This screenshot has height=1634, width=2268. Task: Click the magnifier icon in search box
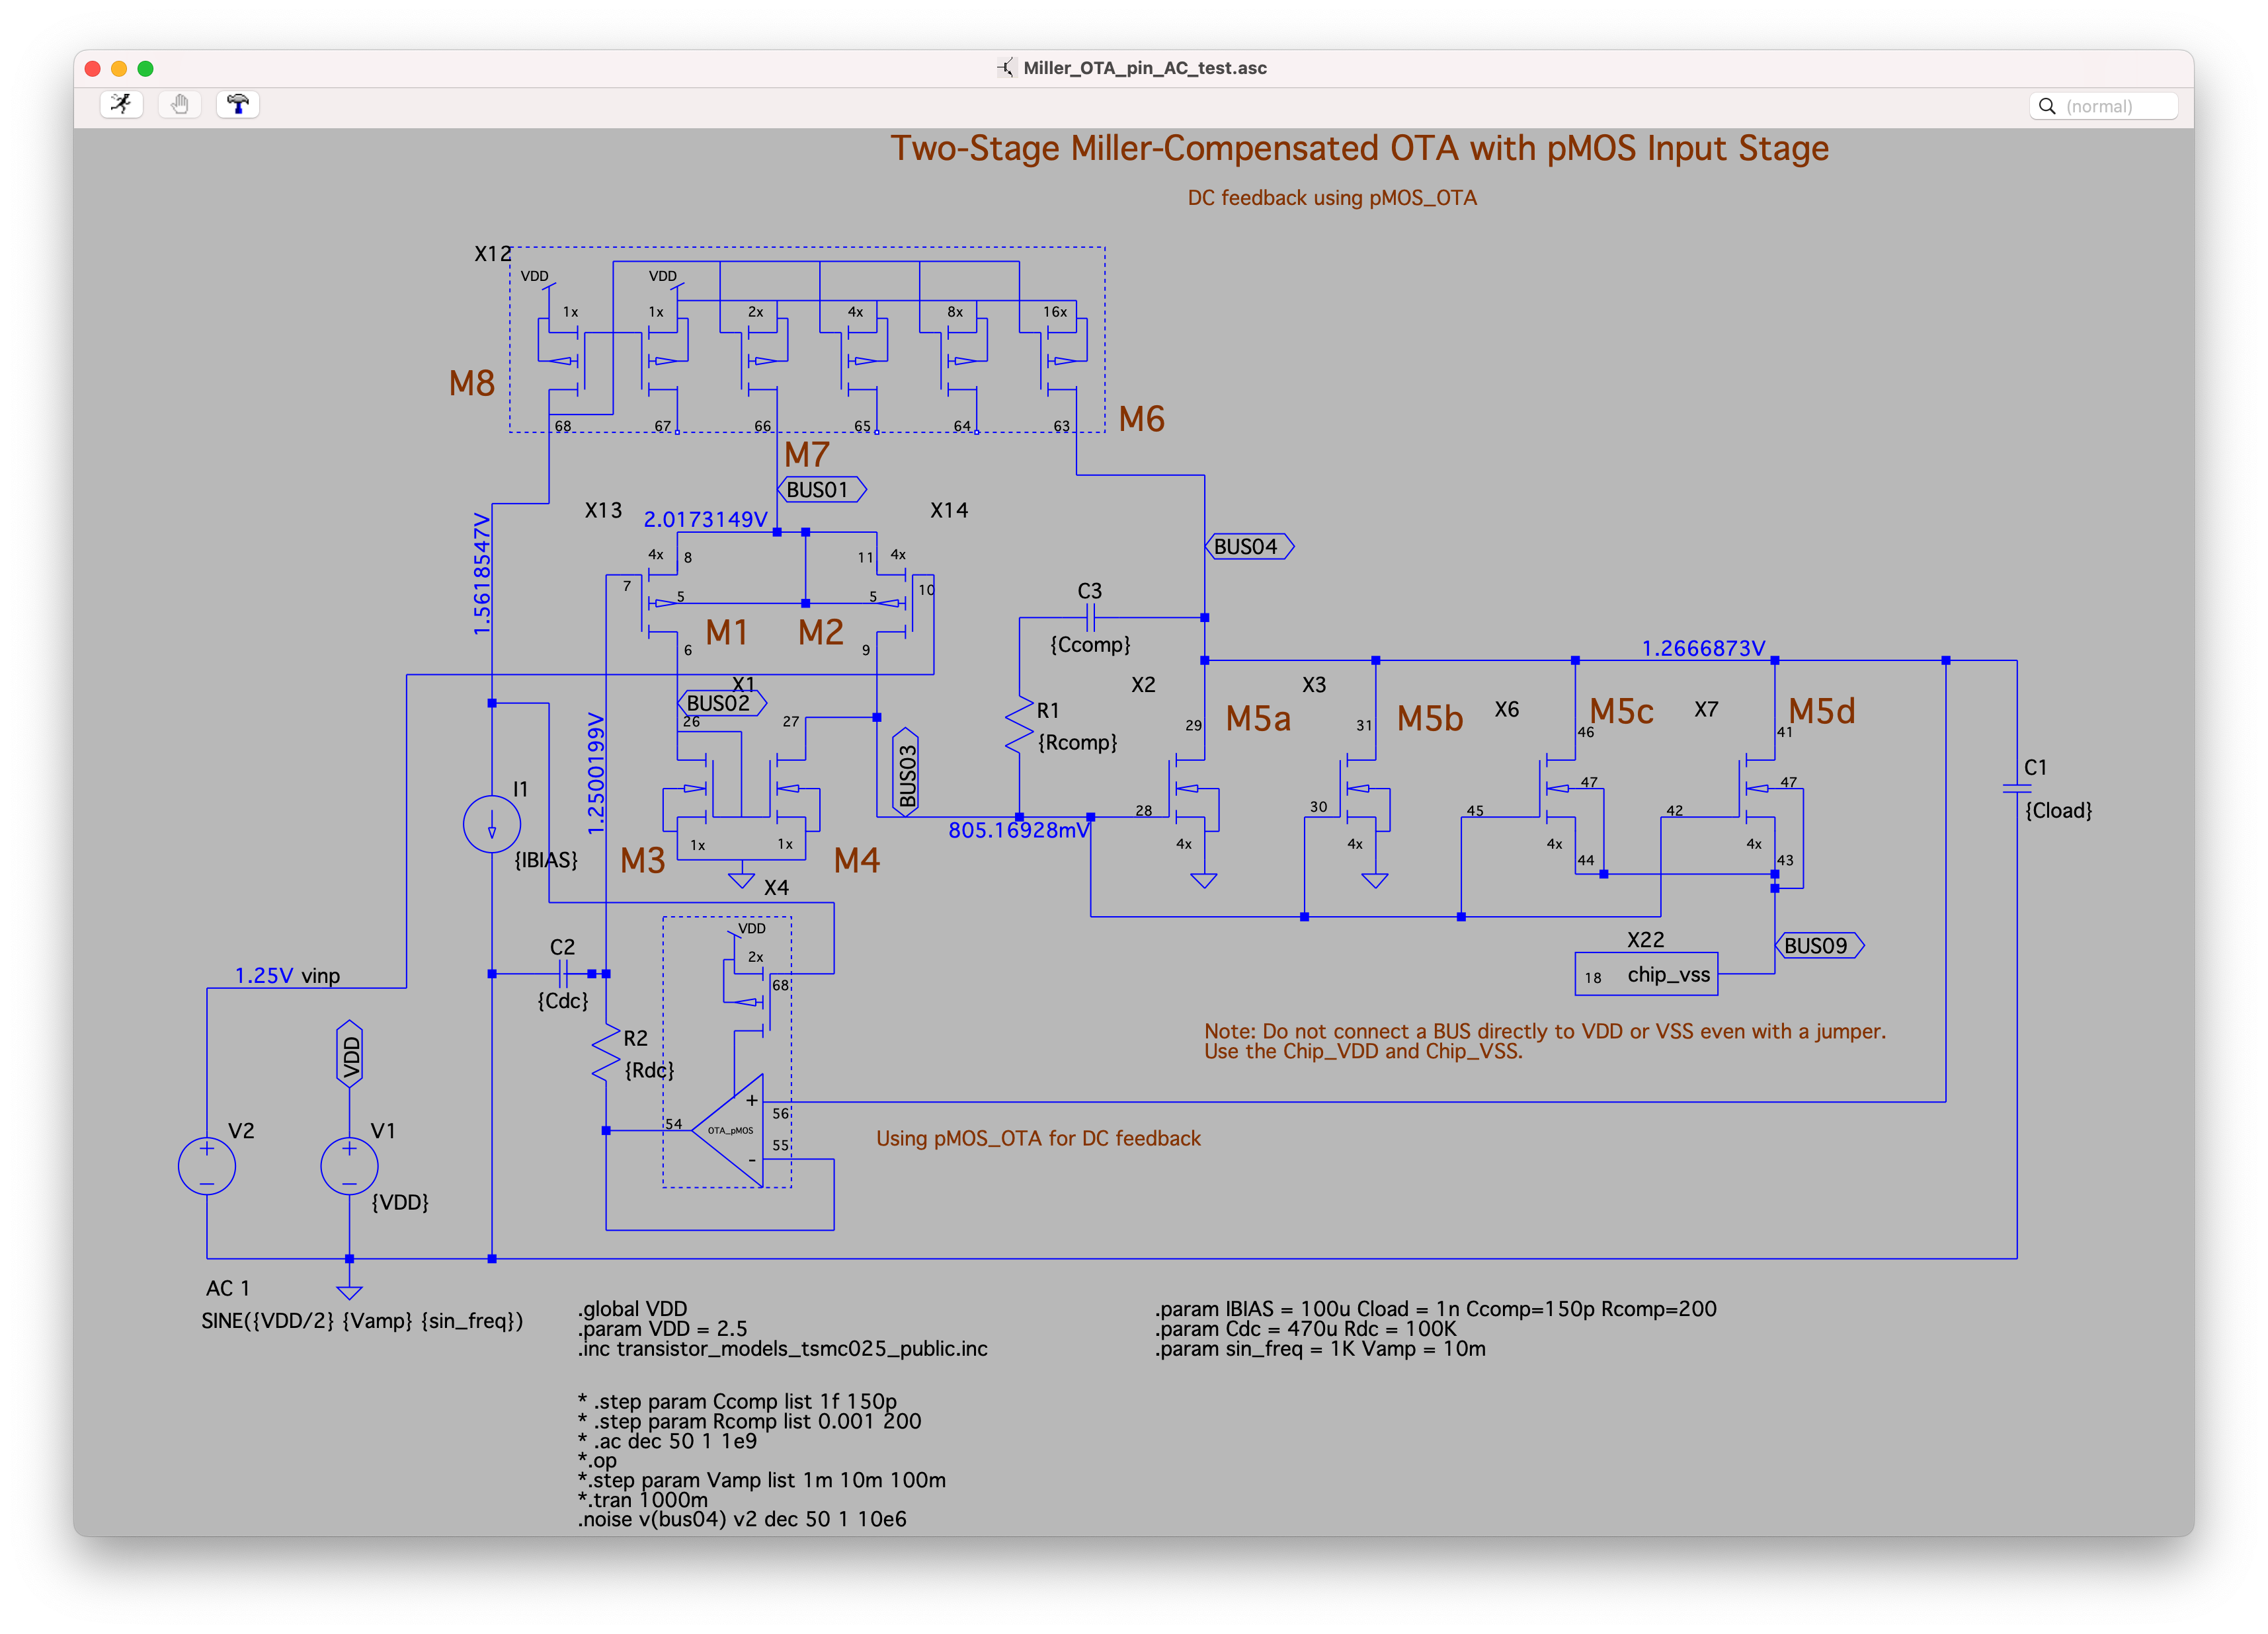[2047, 106]
